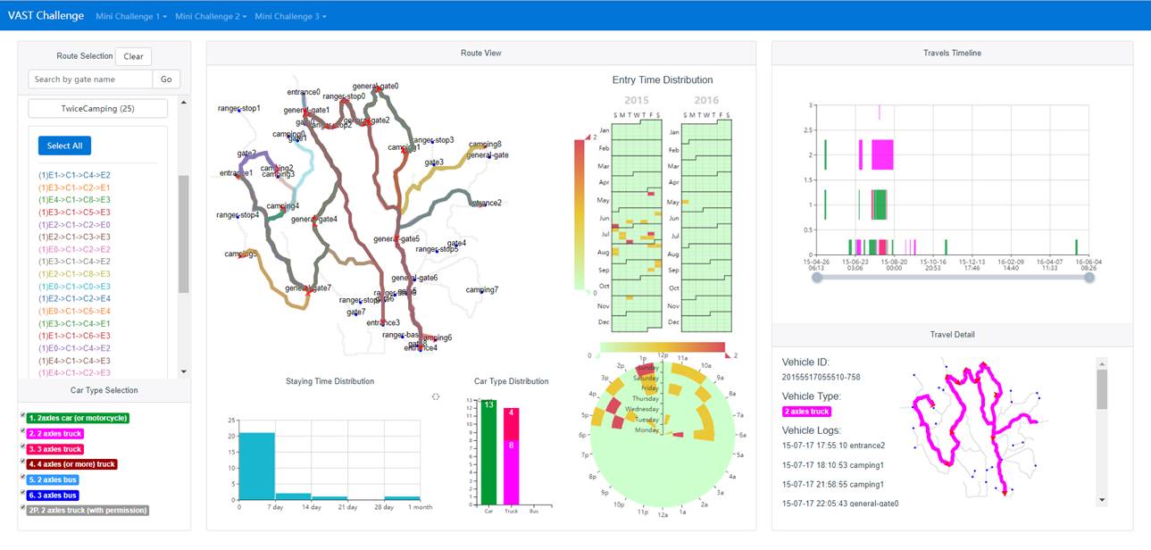
Task: Click the left handle of timeline range slider
Action: point(816,278)
